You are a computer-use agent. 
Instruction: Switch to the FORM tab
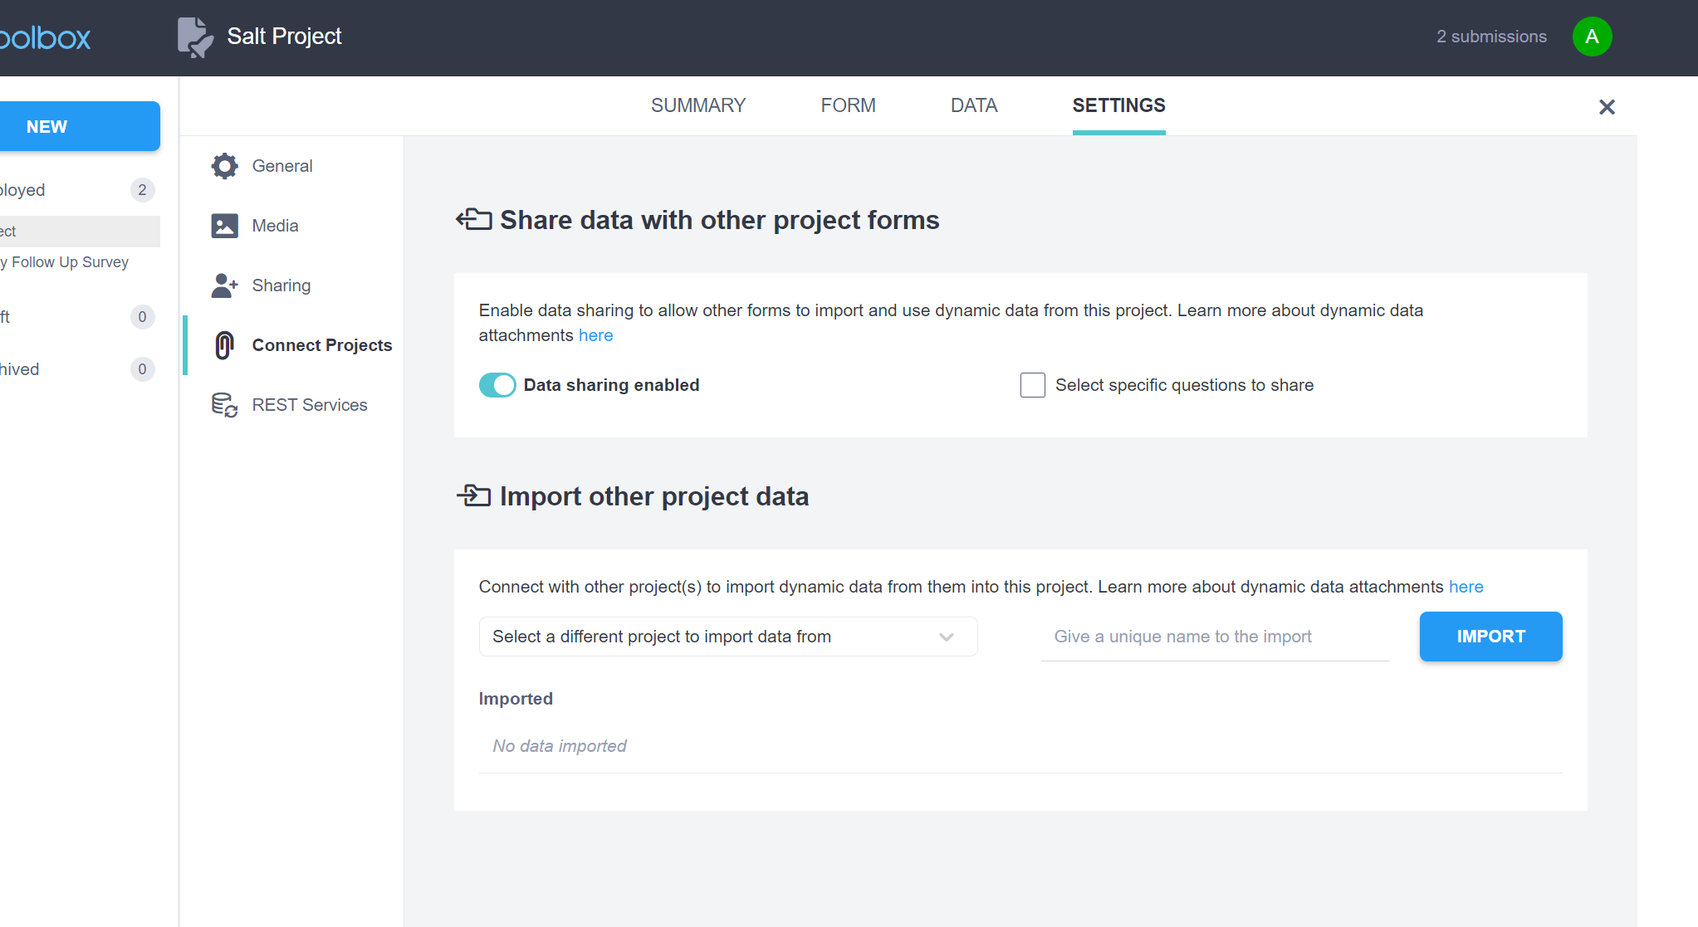pyautogui.click(x=848, y=105)
